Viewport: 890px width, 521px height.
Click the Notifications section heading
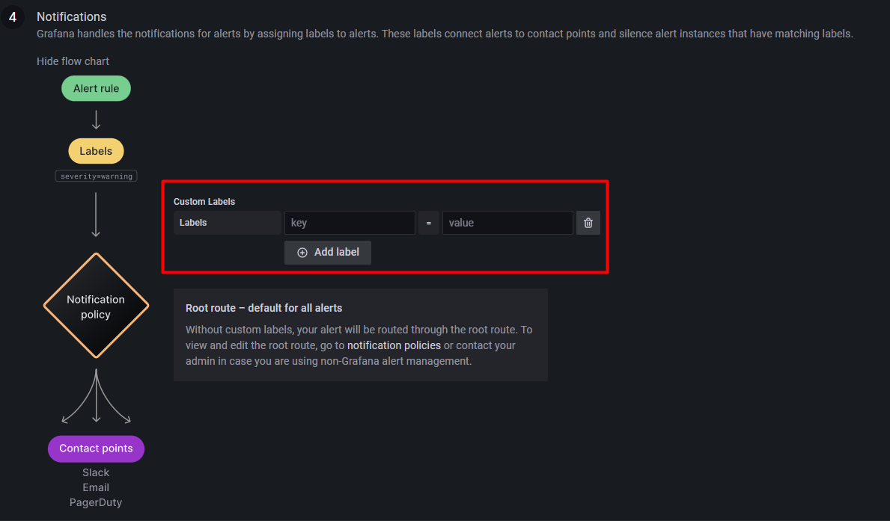point(72,16)
